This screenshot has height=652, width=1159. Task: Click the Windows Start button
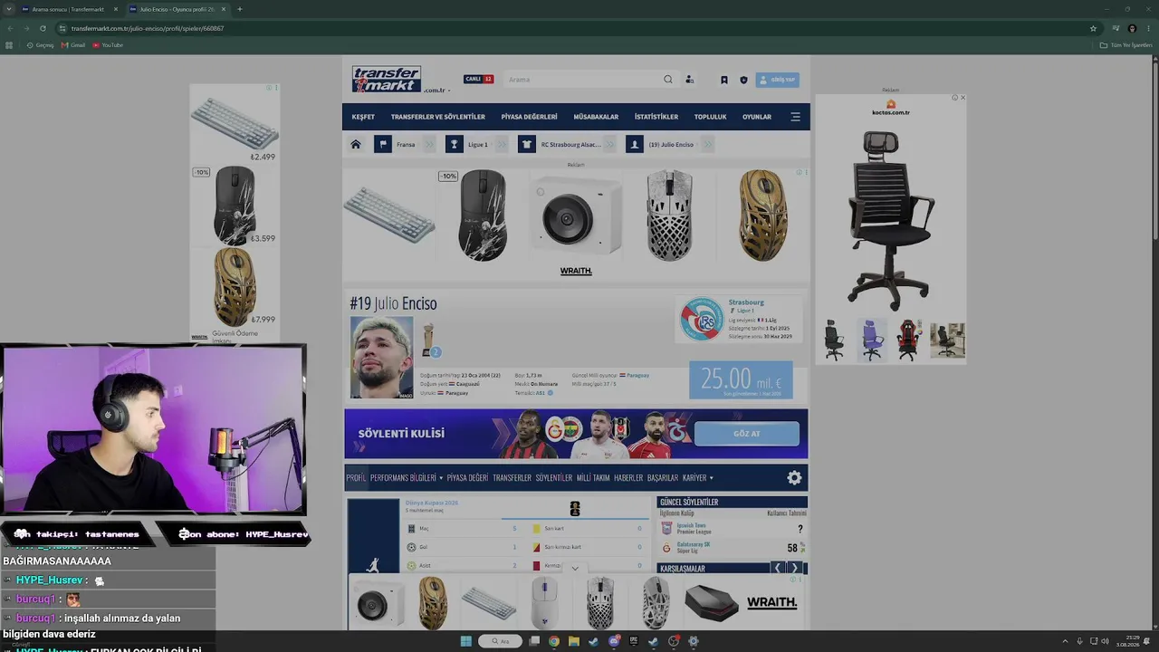[x=466, y=641]
